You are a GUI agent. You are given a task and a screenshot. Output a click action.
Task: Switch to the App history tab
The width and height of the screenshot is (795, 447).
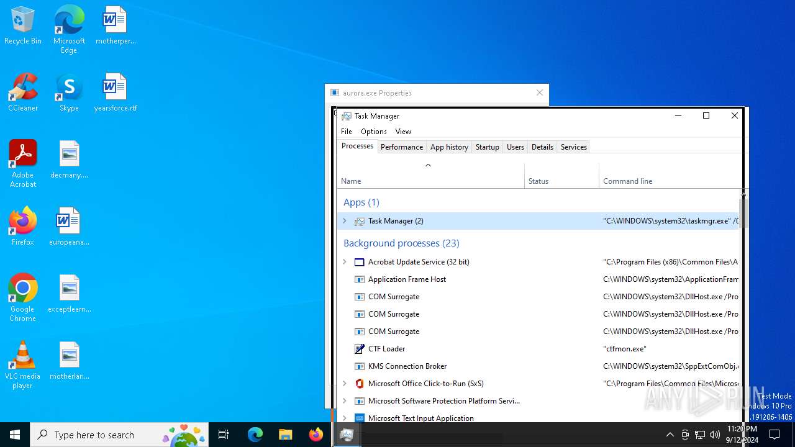click(449, 147)
